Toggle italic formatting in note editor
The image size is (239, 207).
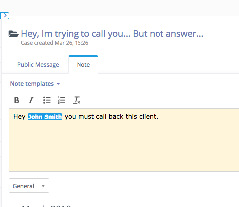coord(31,100)
